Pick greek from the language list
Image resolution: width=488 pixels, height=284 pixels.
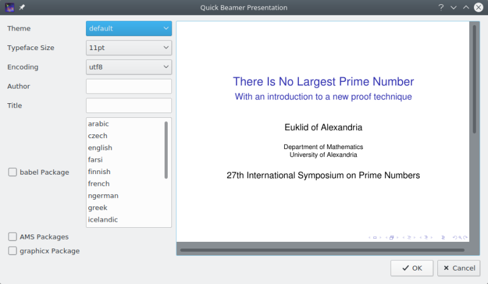coord(98,208)
